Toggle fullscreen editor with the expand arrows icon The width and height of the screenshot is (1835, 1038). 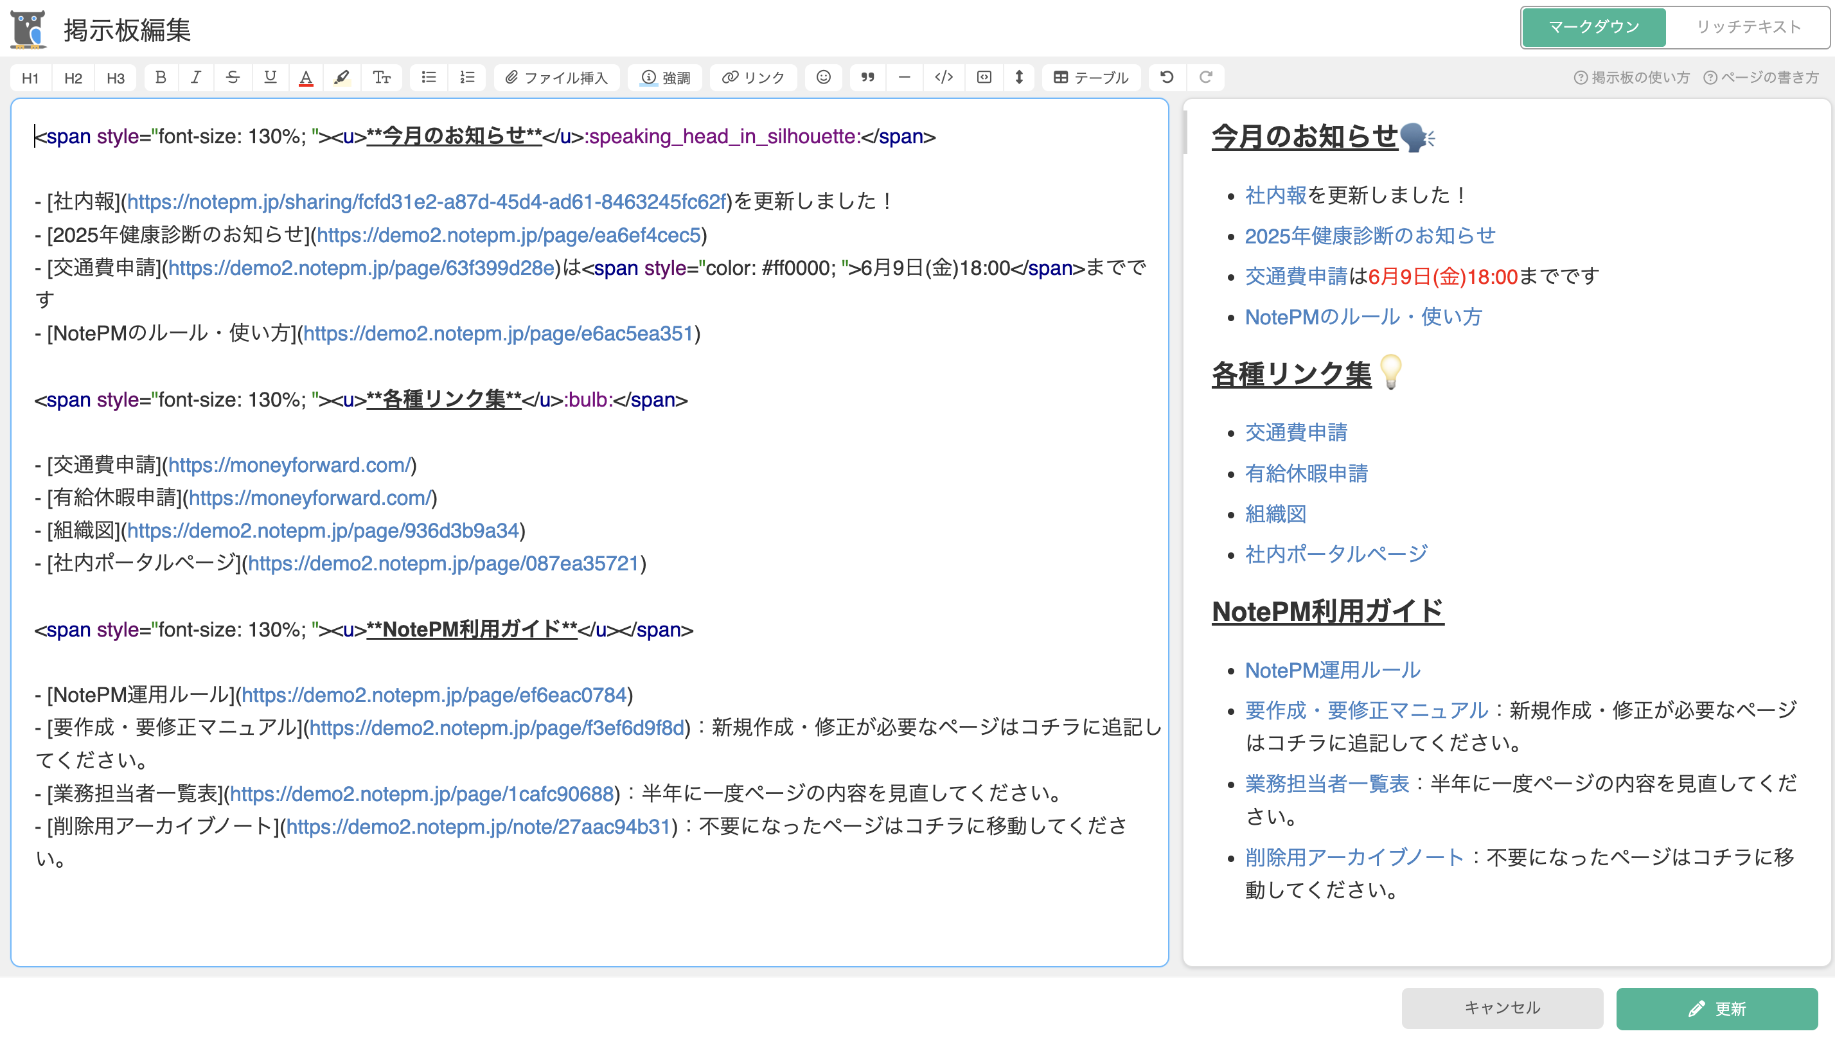[x=1020, y=78]
